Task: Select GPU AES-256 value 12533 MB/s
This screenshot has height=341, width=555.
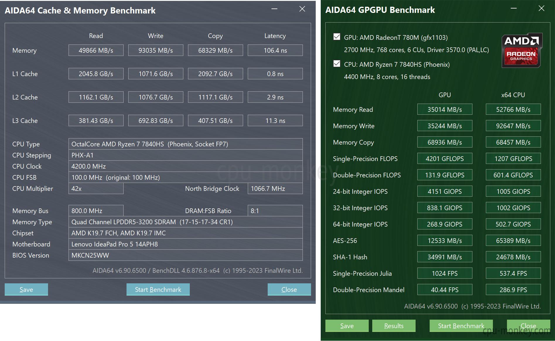Action: tap(445, 241)
